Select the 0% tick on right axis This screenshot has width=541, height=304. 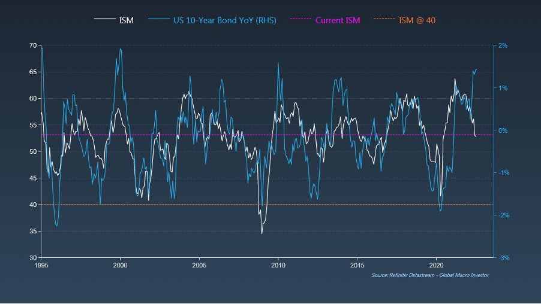504,130
